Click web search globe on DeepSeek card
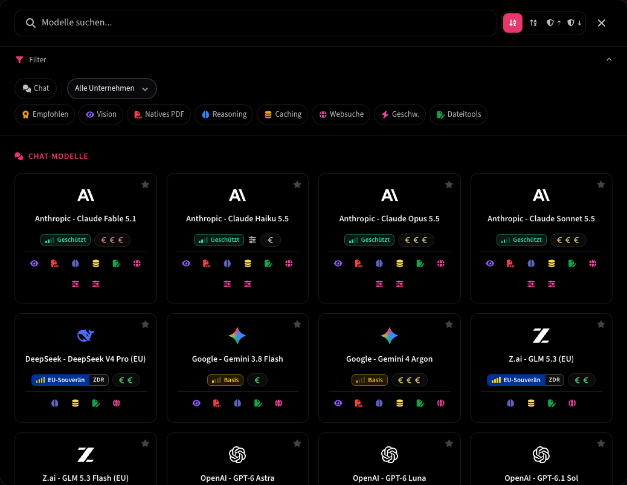The width and height of the screenshot is (627, 485). pos(117,403)
